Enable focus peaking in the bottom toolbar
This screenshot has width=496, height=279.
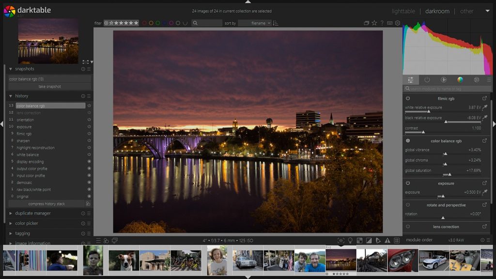pyautogui.click(x=341, y=239)
